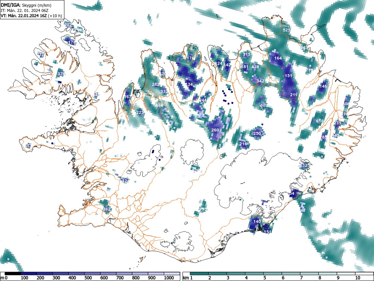Click the visibility value 342 on the map

pos(260,81)
